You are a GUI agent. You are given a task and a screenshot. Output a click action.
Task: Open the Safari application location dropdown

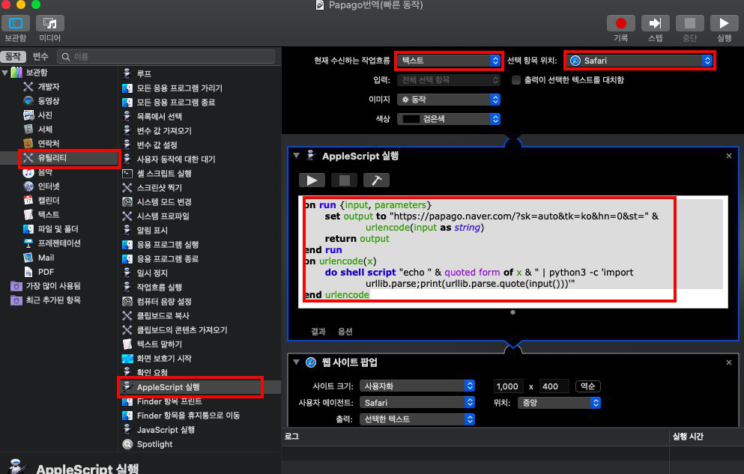[640, 61]
